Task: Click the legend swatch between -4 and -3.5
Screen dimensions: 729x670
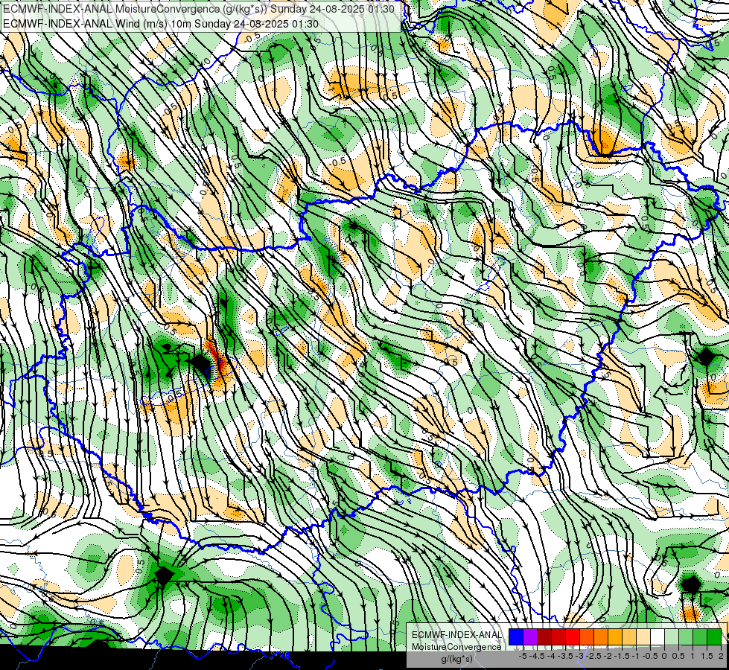Action: point(558,636)
